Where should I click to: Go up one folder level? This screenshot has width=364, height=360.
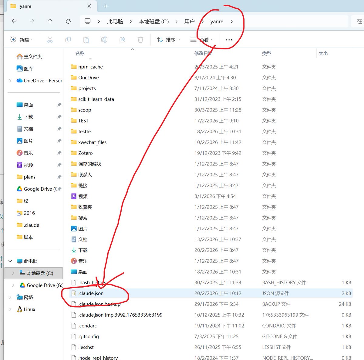[50, 21]
